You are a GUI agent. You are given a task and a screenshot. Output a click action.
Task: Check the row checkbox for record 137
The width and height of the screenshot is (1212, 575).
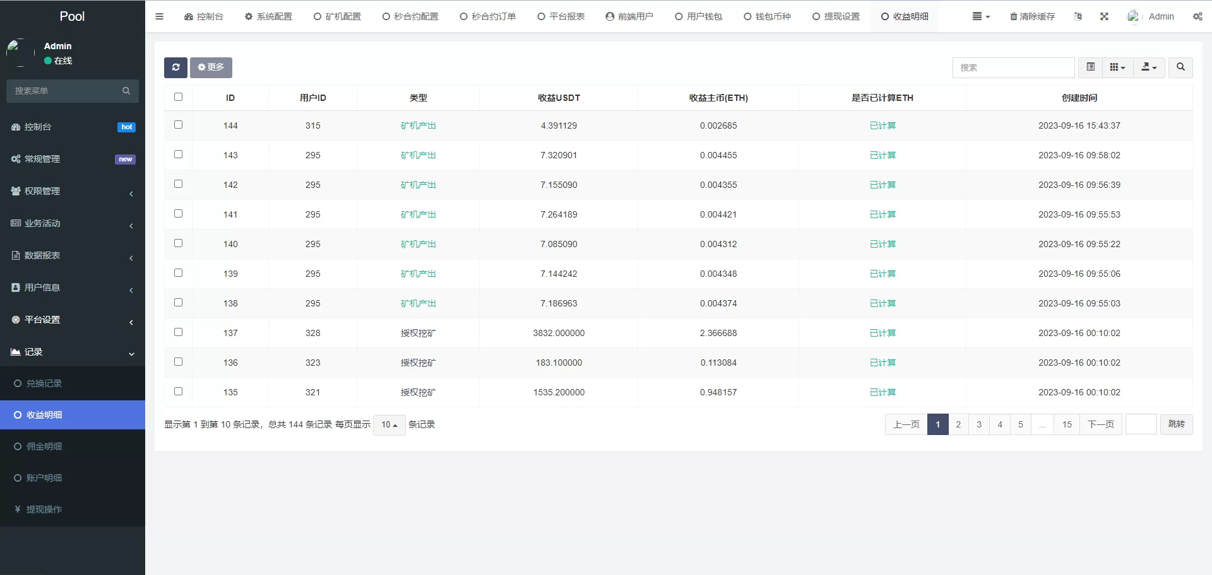[x=179, y=332]
